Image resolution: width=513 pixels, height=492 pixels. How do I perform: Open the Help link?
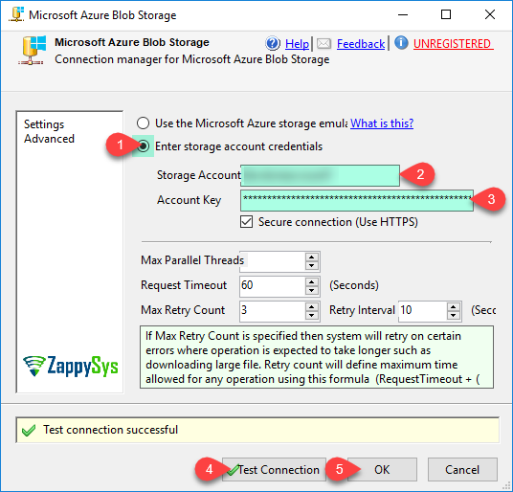point(297,43)
